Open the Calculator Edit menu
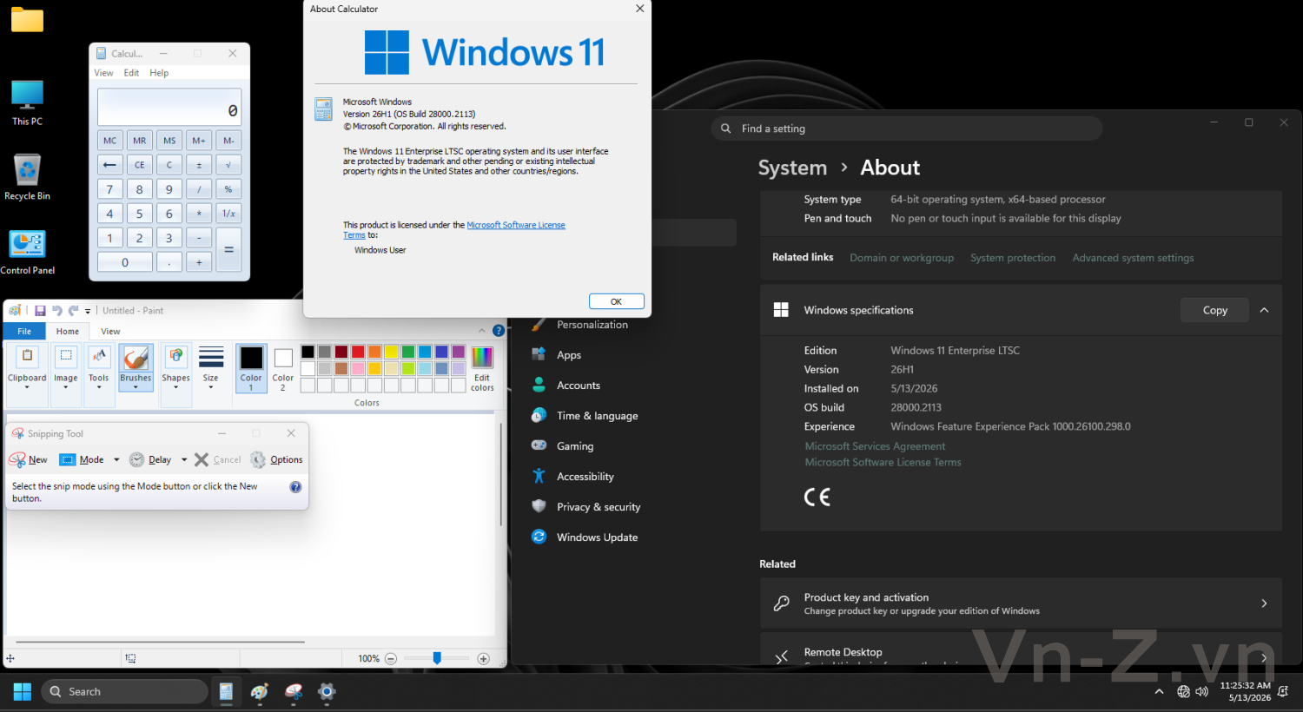Image resolution: width=1303 pixels, height=712 pixels. (131, 73)
